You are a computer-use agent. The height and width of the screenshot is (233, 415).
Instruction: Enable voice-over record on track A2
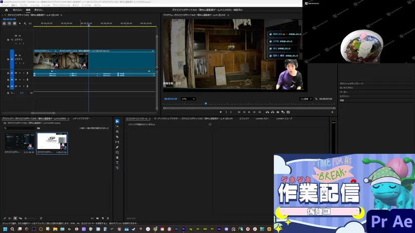click(x=27, y=80)
